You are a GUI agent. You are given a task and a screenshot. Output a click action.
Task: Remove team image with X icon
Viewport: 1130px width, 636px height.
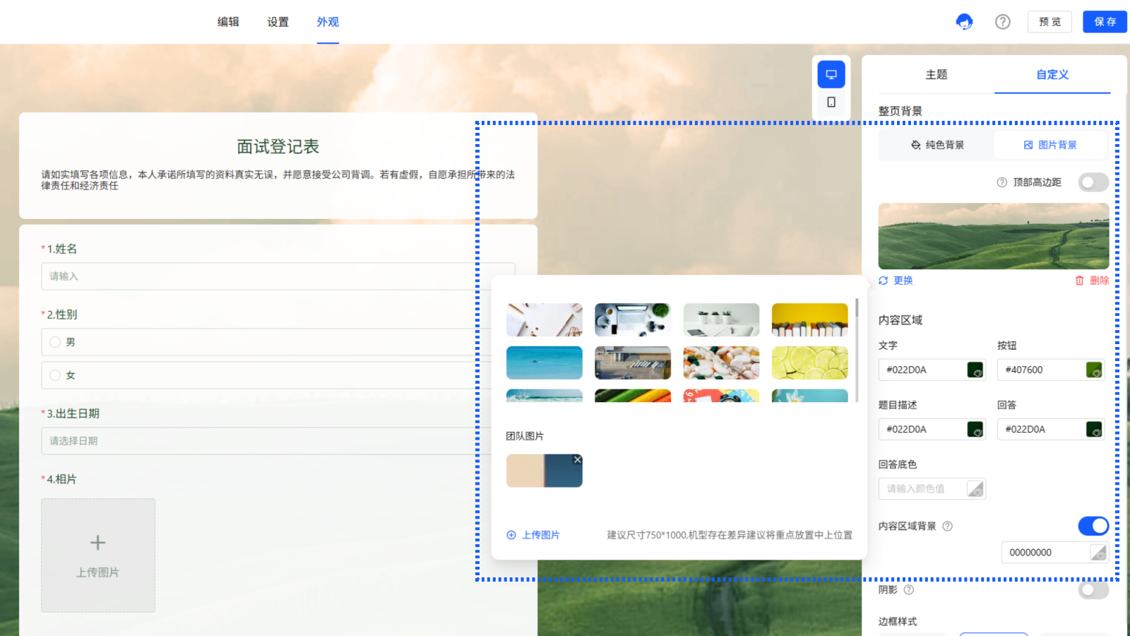coord(577,460)
